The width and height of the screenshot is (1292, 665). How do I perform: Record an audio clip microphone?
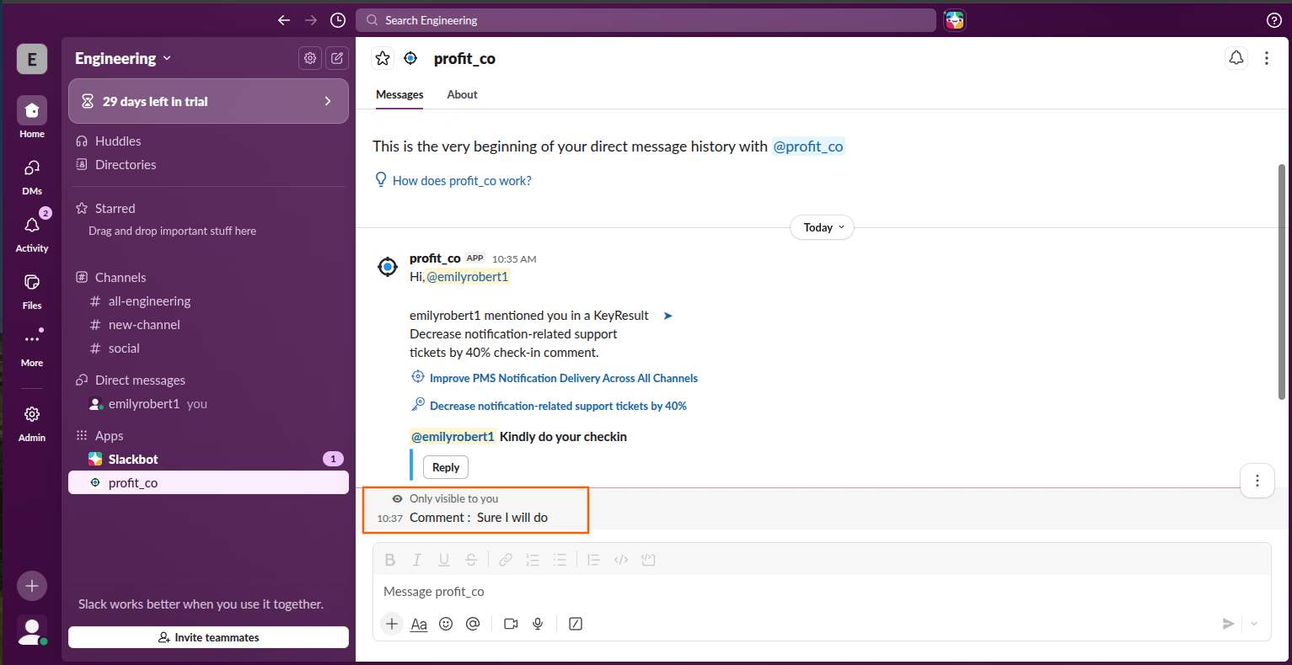538,624
